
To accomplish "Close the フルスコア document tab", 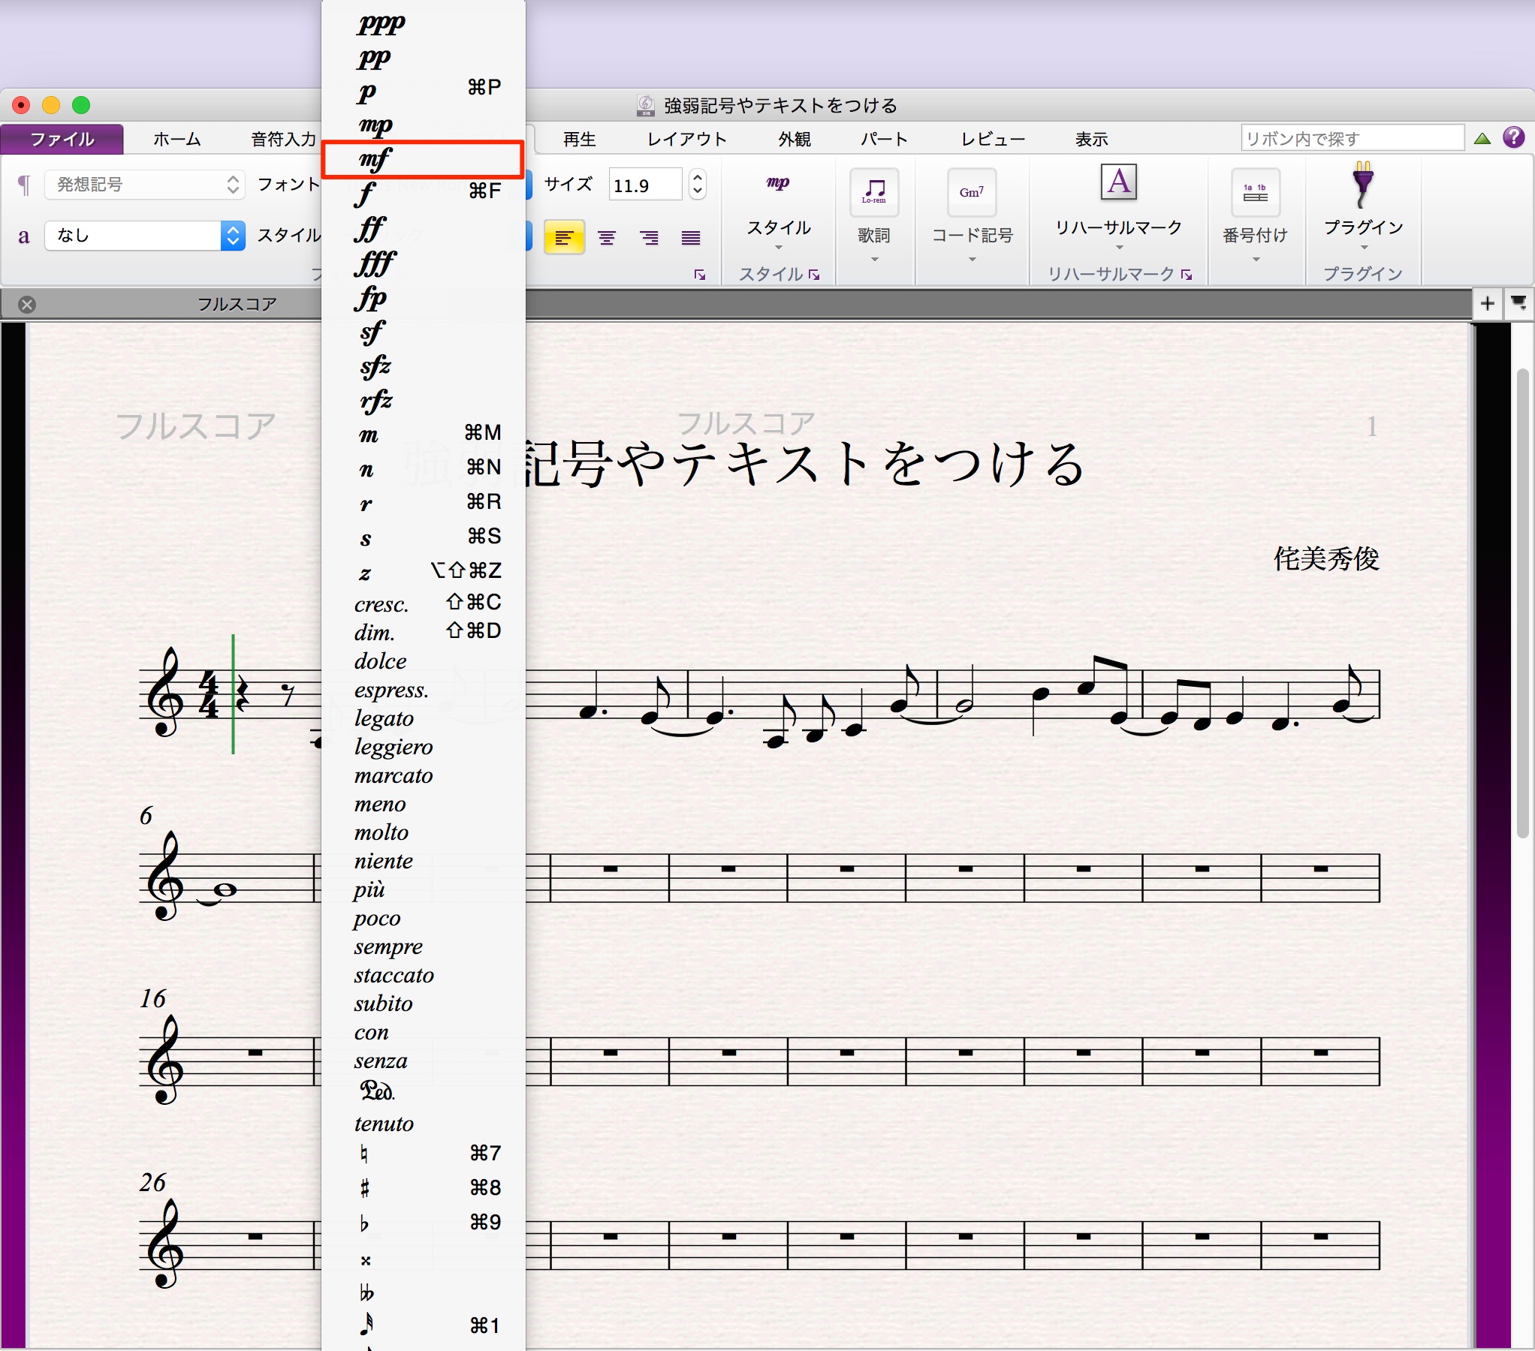I will pyautogui.click(x=27, y=304).
